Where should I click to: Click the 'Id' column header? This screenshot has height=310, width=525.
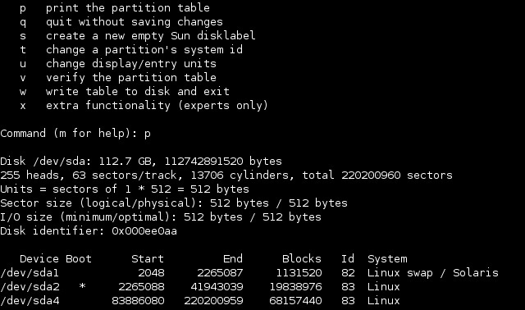tap(348, 259)
